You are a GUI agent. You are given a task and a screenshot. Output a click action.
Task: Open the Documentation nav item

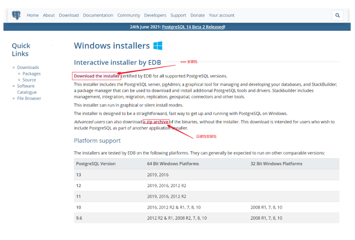tap(98, 15)
